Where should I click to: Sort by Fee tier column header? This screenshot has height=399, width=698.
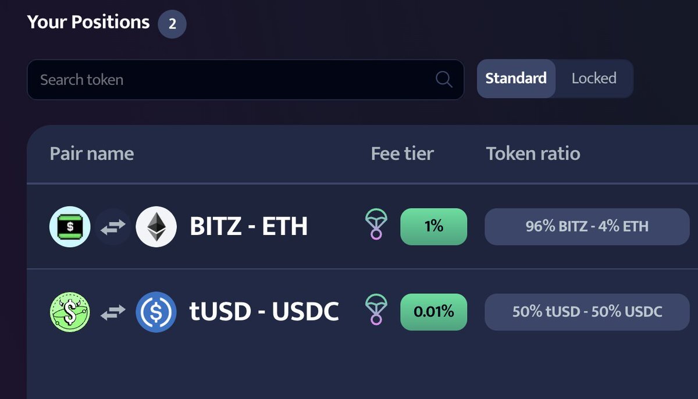pos(403,154)
